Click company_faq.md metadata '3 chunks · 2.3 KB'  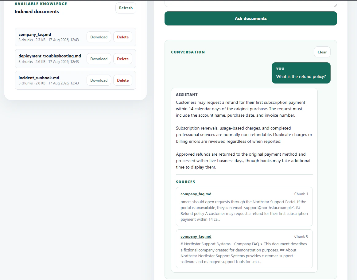[32, 40]
